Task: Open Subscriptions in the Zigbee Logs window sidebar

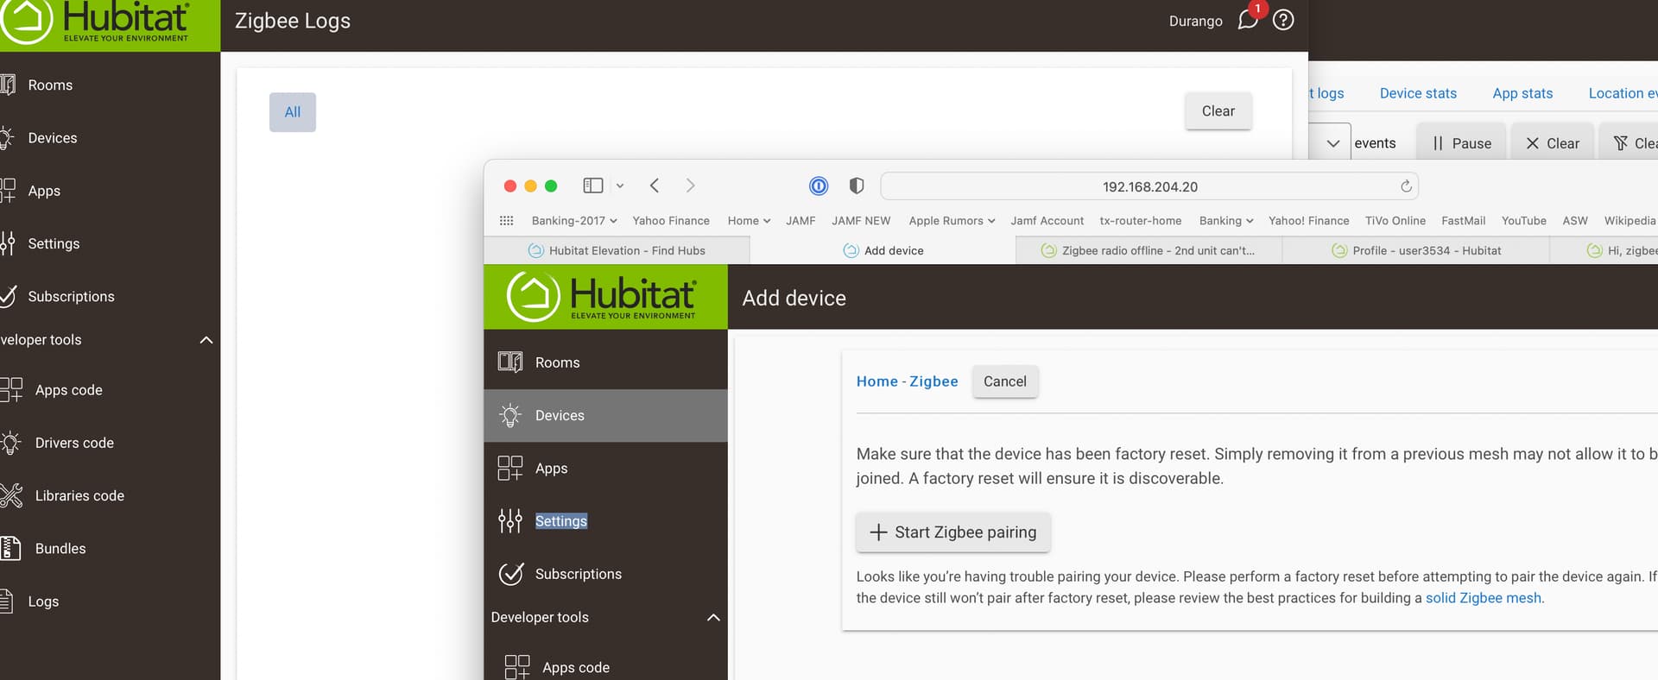Action: 71,296
